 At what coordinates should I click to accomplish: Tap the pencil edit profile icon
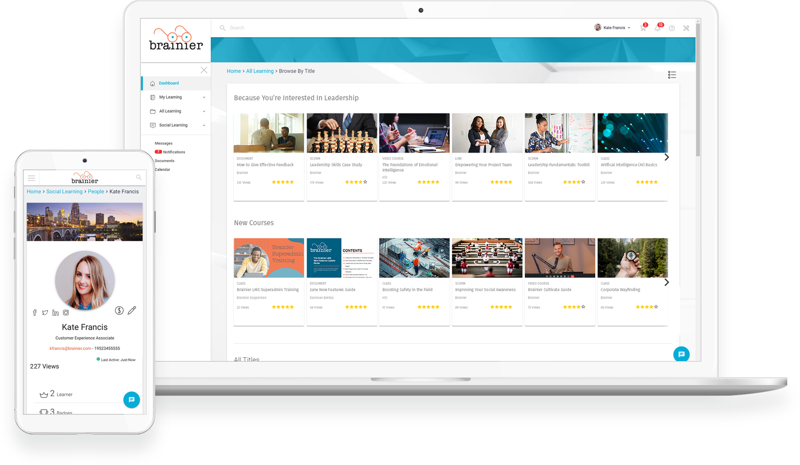point(132,310)
